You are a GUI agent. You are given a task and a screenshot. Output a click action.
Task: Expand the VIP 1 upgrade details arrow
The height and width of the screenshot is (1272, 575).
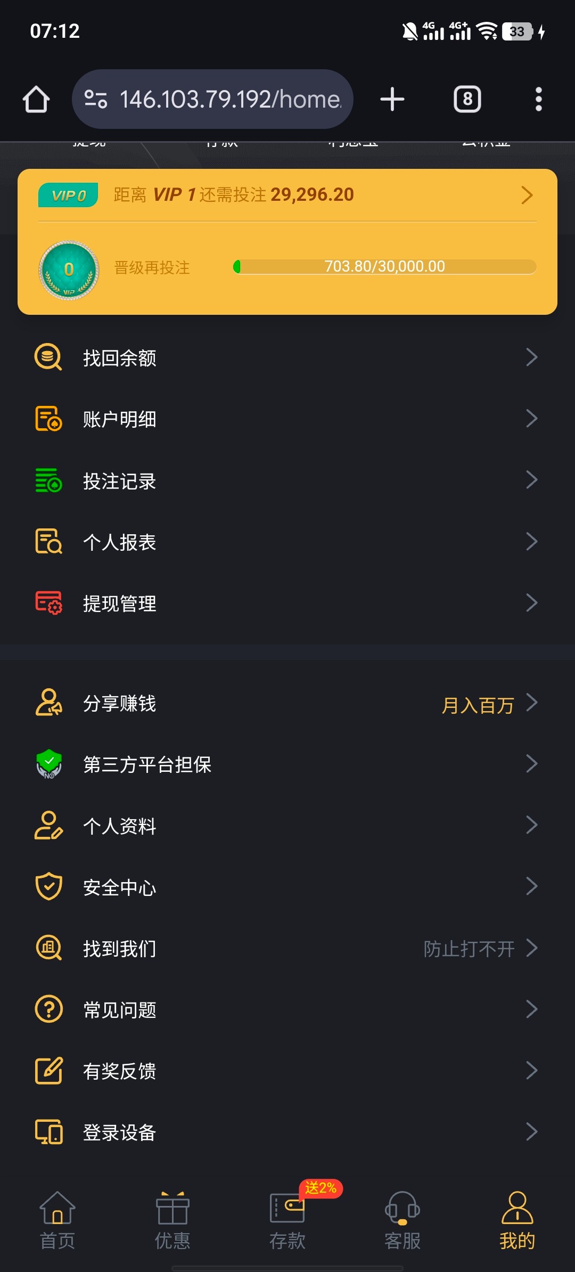(x=527, y=195)
